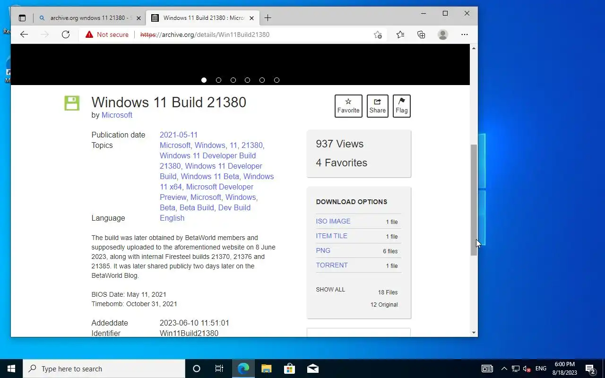Show hidden system tray icons

tap(504, 369)
